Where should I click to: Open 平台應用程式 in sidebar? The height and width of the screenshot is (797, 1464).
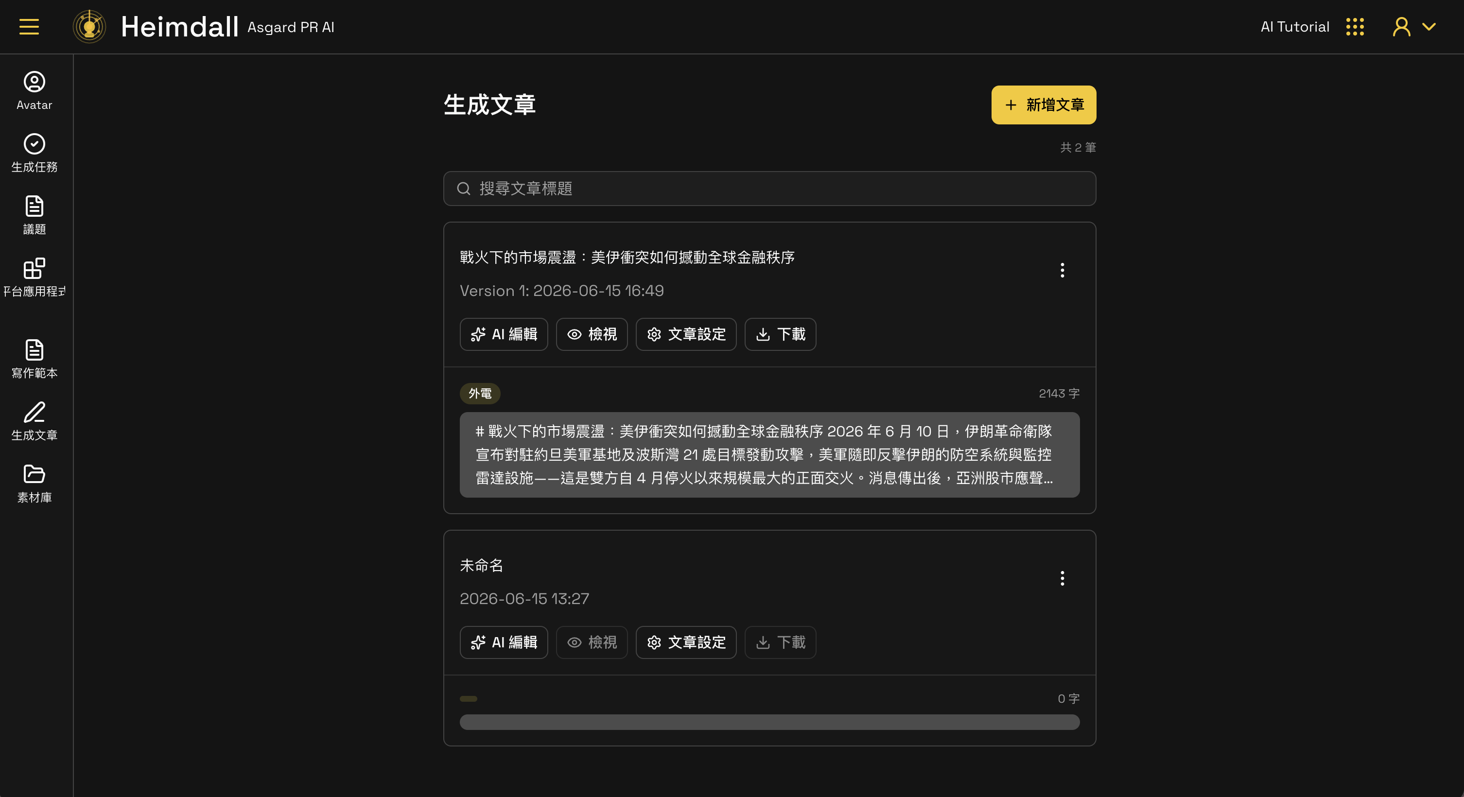coord(34,277)
